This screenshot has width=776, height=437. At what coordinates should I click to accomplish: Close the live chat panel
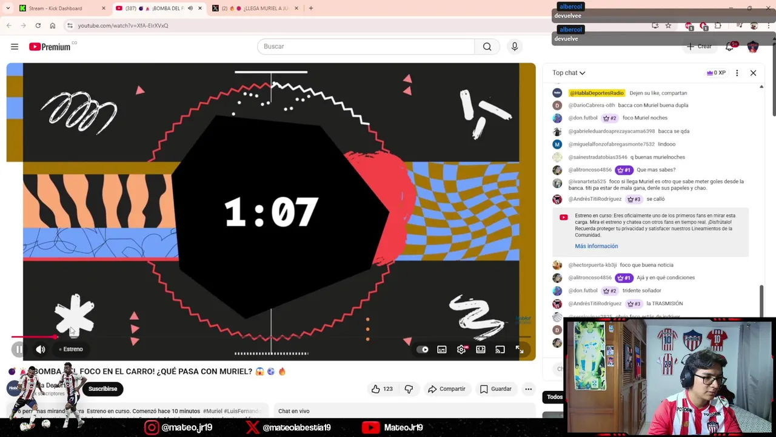click(753, 73)
